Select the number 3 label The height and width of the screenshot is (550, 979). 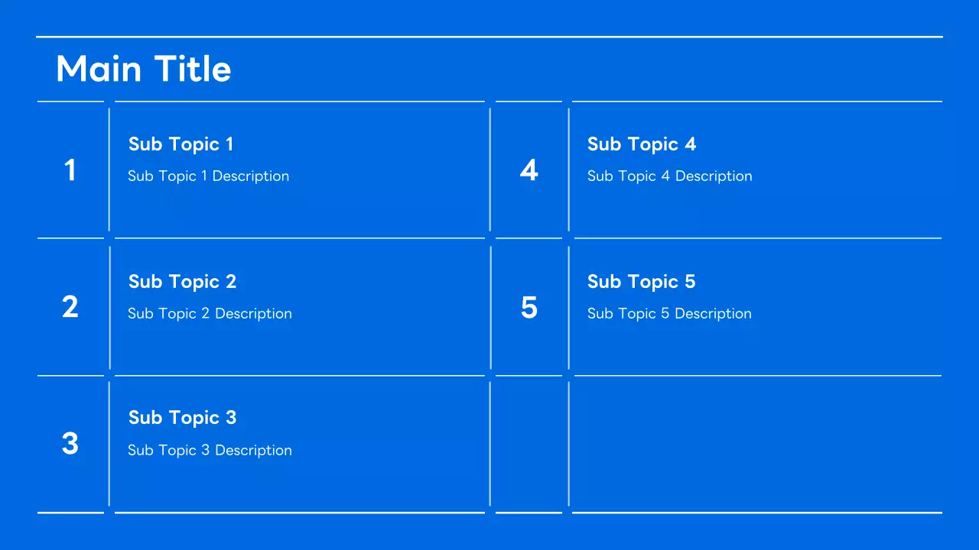(70, 444)
